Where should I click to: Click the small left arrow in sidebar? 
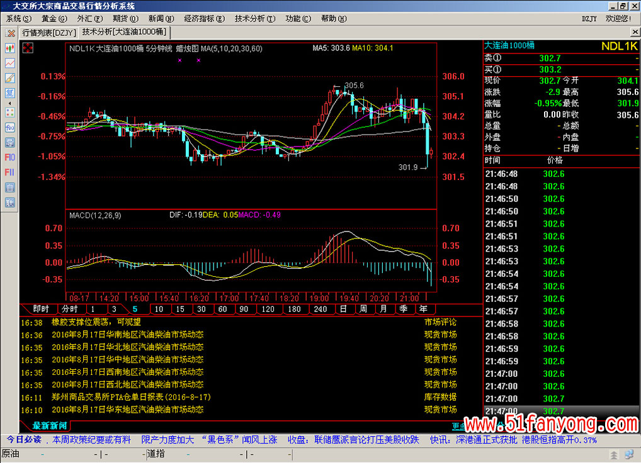(10, 103)
